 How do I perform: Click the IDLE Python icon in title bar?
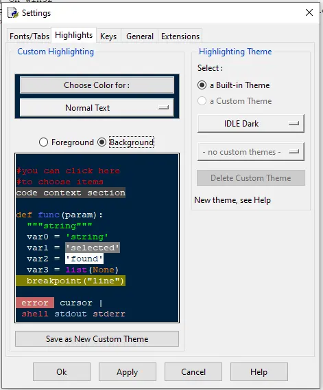pyautogui.click(x=13, y=12)
